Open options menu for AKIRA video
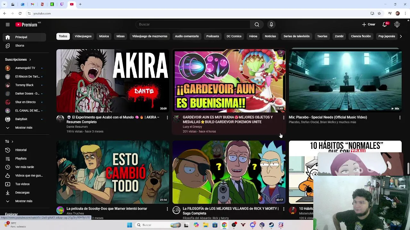The image size is (410, 230). (167, 118)
